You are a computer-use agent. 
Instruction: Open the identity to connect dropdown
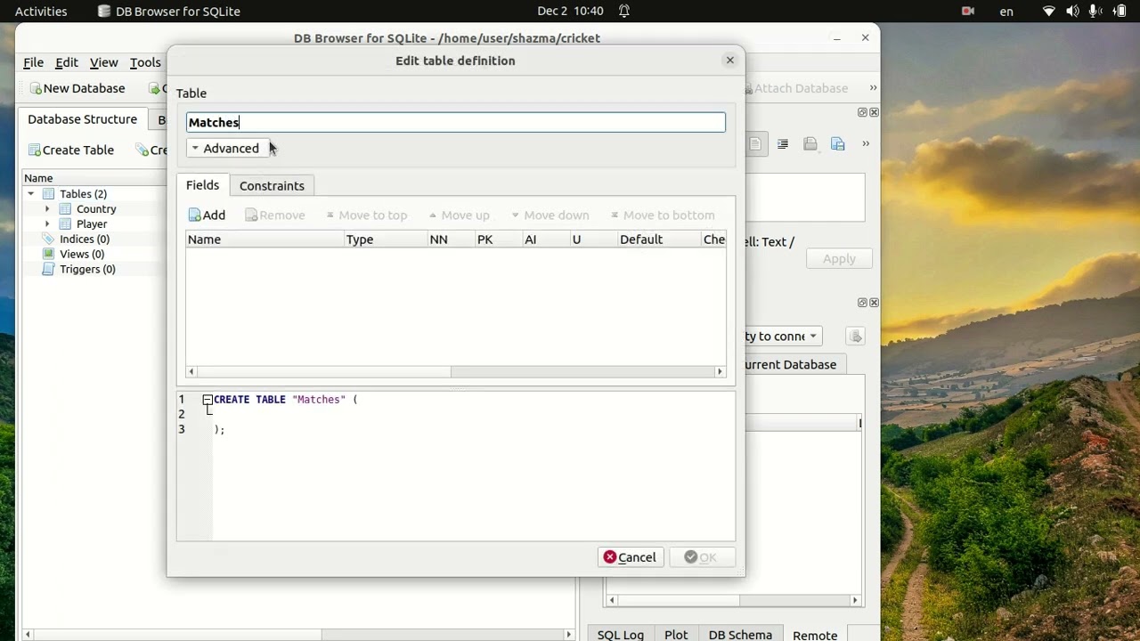783,337
